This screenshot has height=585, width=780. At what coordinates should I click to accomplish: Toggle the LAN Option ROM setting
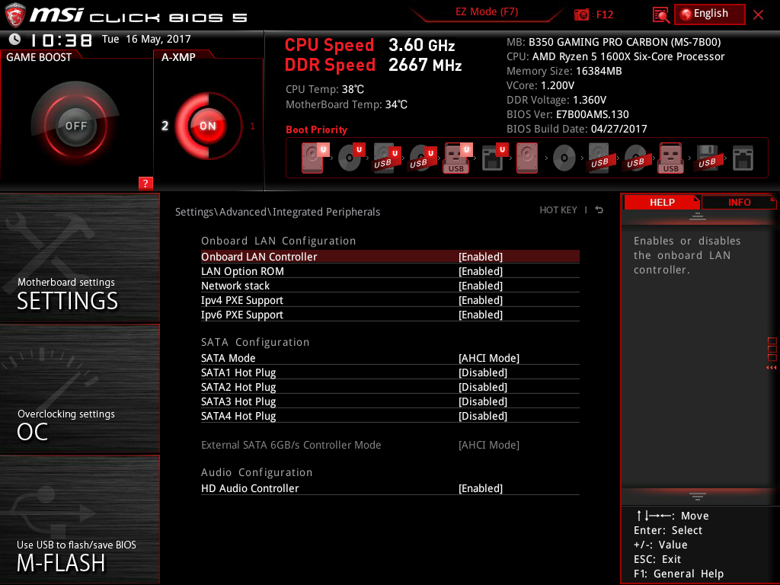[390, 271]
